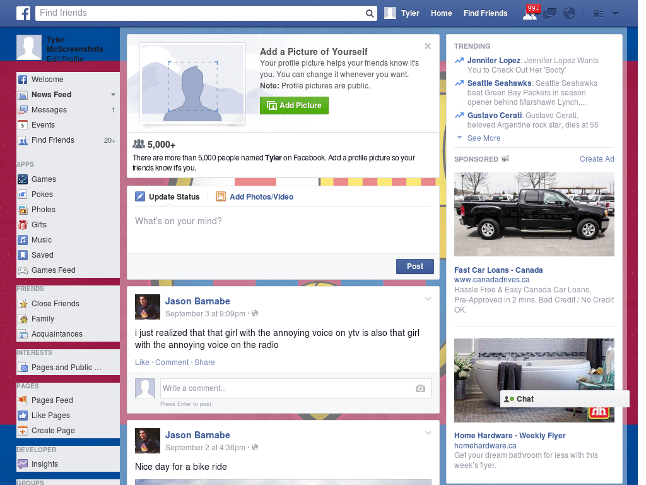The image size is (646, 485).
Task: Open the account settings dropdown arrow
Action: pyautogui.click(x=614, y=13)
